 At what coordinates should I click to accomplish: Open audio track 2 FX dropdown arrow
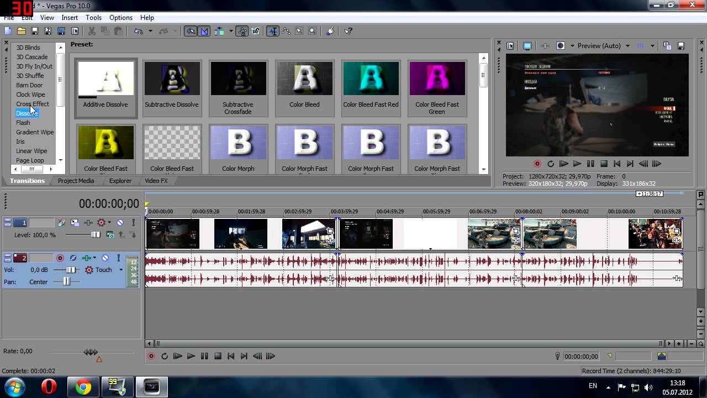94,258
